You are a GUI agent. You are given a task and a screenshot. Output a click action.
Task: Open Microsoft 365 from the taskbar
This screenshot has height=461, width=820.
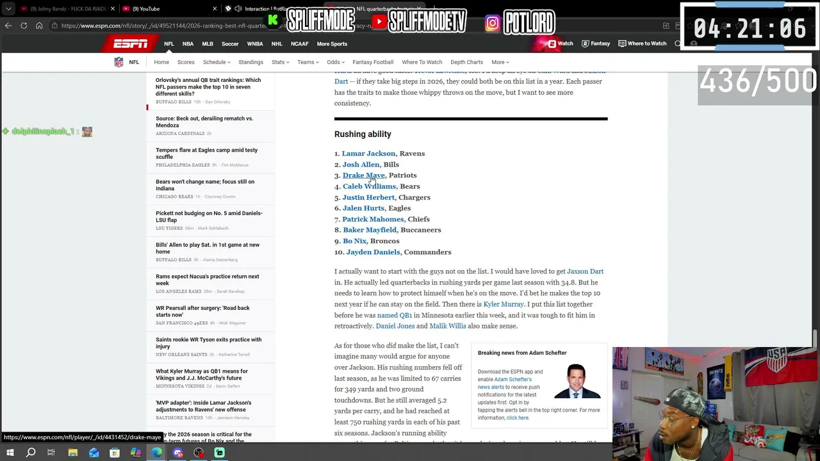coord(135,453)
